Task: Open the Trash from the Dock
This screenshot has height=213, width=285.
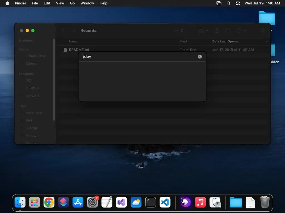Action: (x=265, y=202)
